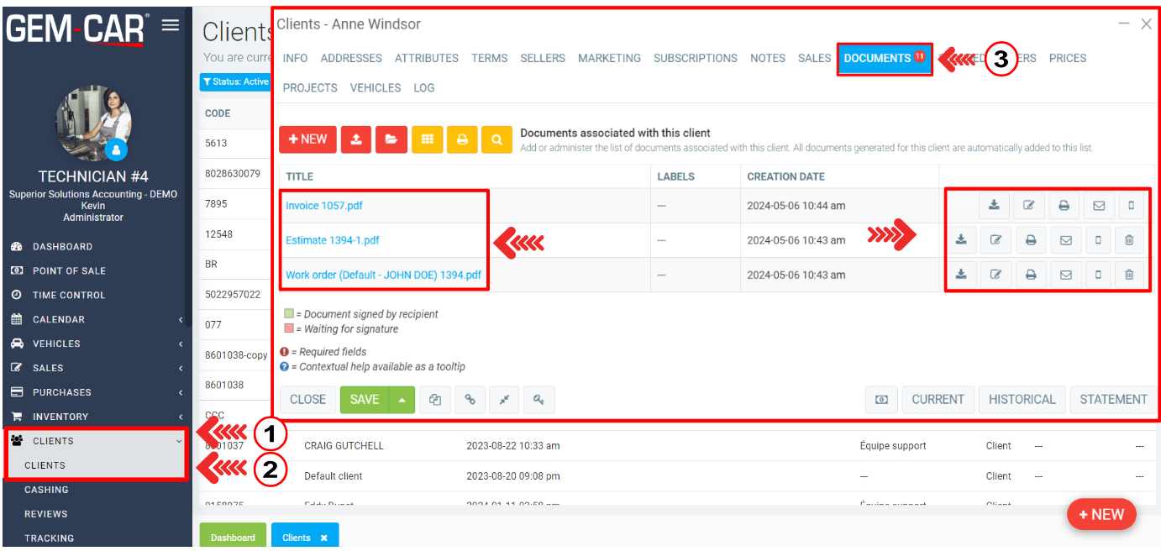Open the Vehicles tab in client window
Viewport: 1161px width, 551px height.
pyautogui.click(x=375, y=87)
